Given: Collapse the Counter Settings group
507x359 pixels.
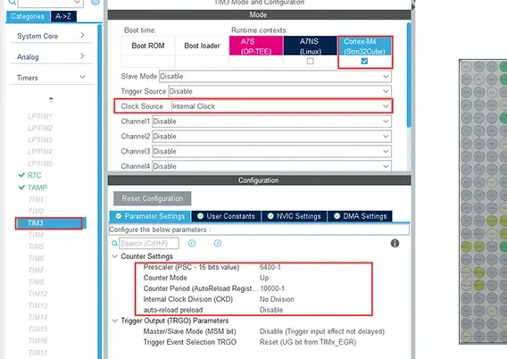Looking at the screenshot, I should pos(114,256).
